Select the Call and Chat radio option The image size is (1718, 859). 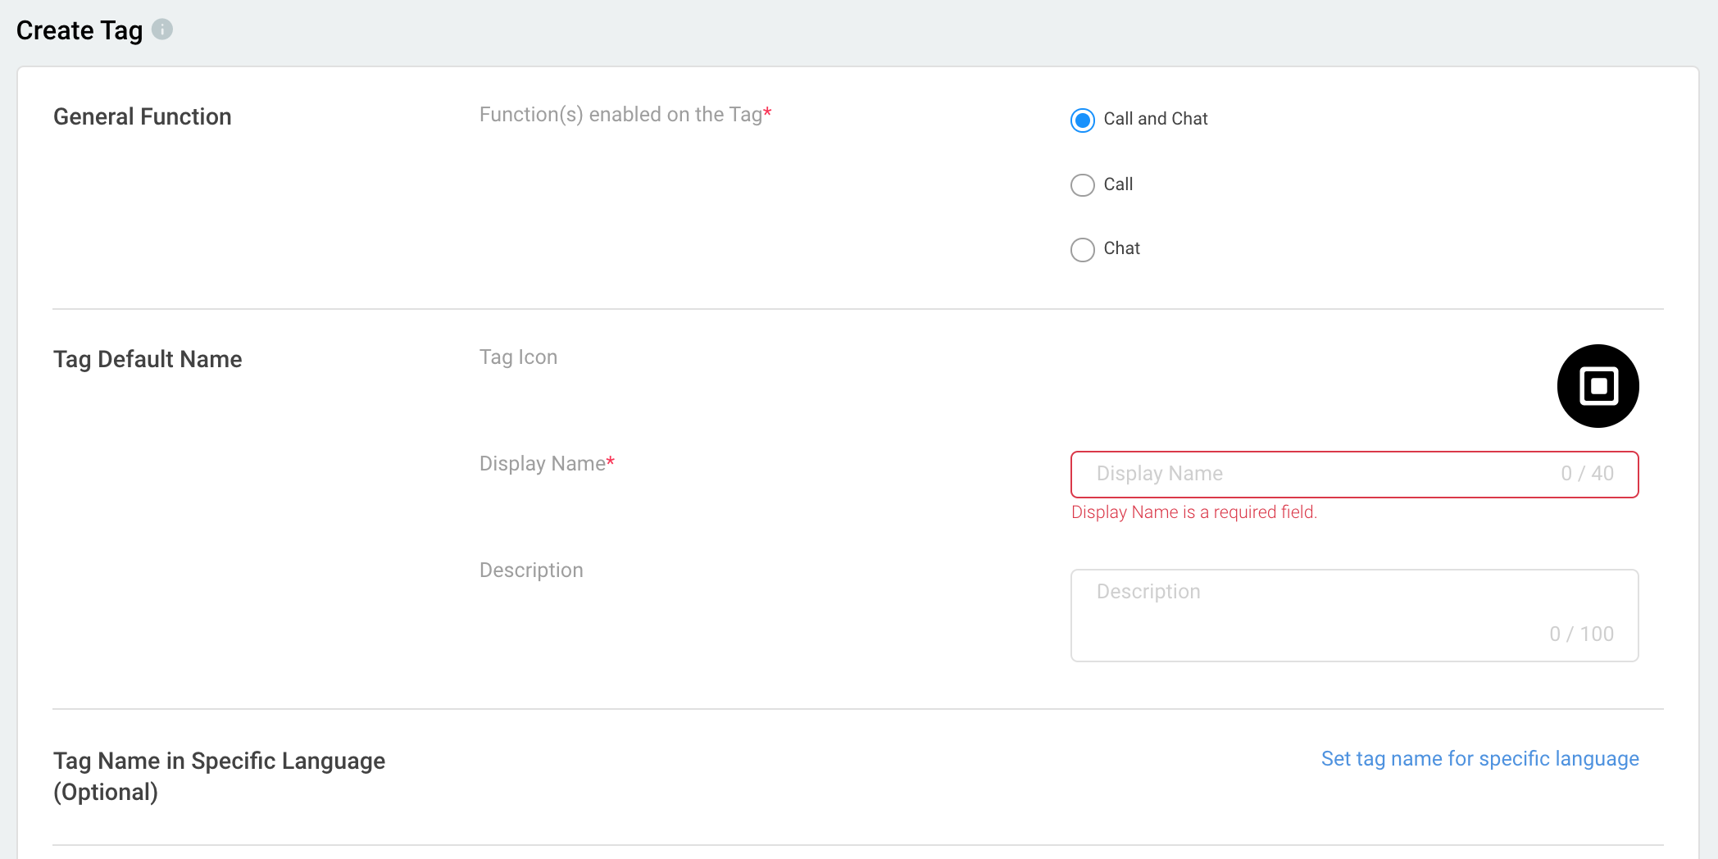[1083, 120]
